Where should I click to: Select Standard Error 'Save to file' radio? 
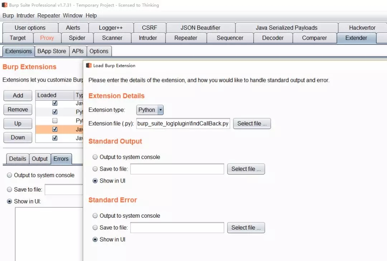click(x=95, y=227)
